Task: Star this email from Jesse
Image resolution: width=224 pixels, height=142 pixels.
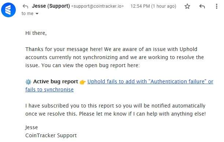Action: point(187,6)
